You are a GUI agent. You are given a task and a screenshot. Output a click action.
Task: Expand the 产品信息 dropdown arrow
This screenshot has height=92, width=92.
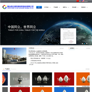coord(59,7)
